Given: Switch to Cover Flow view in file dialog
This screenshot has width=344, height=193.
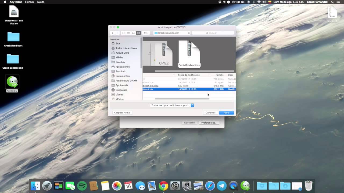Looking at the screenshot, I should (138, 33).
